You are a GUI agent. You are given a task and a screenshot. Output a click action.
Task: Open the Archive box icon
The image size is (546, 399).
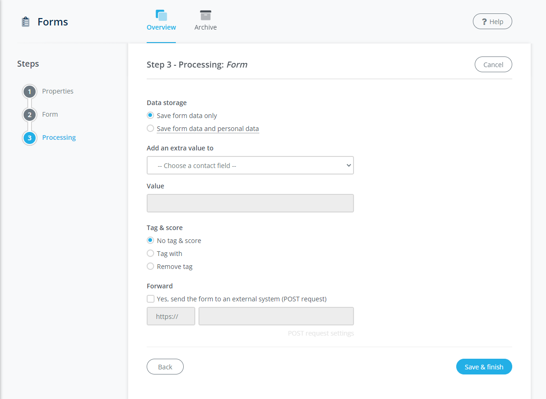click(x=205, y=15)
